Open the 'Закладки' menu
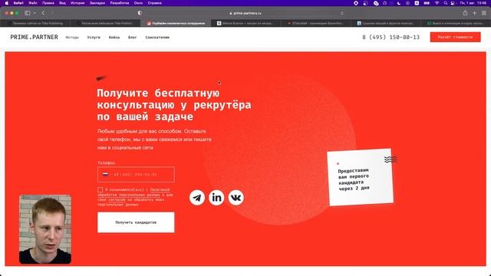 coord(97,3)
